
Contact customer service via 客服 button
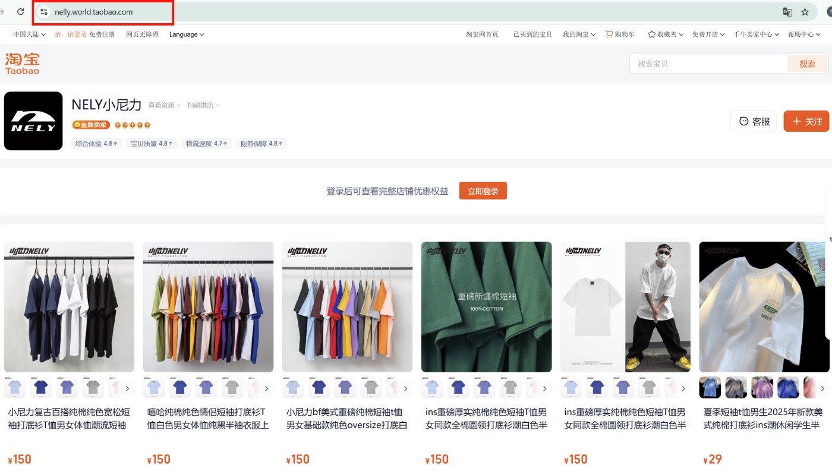(x=754, y=121)
